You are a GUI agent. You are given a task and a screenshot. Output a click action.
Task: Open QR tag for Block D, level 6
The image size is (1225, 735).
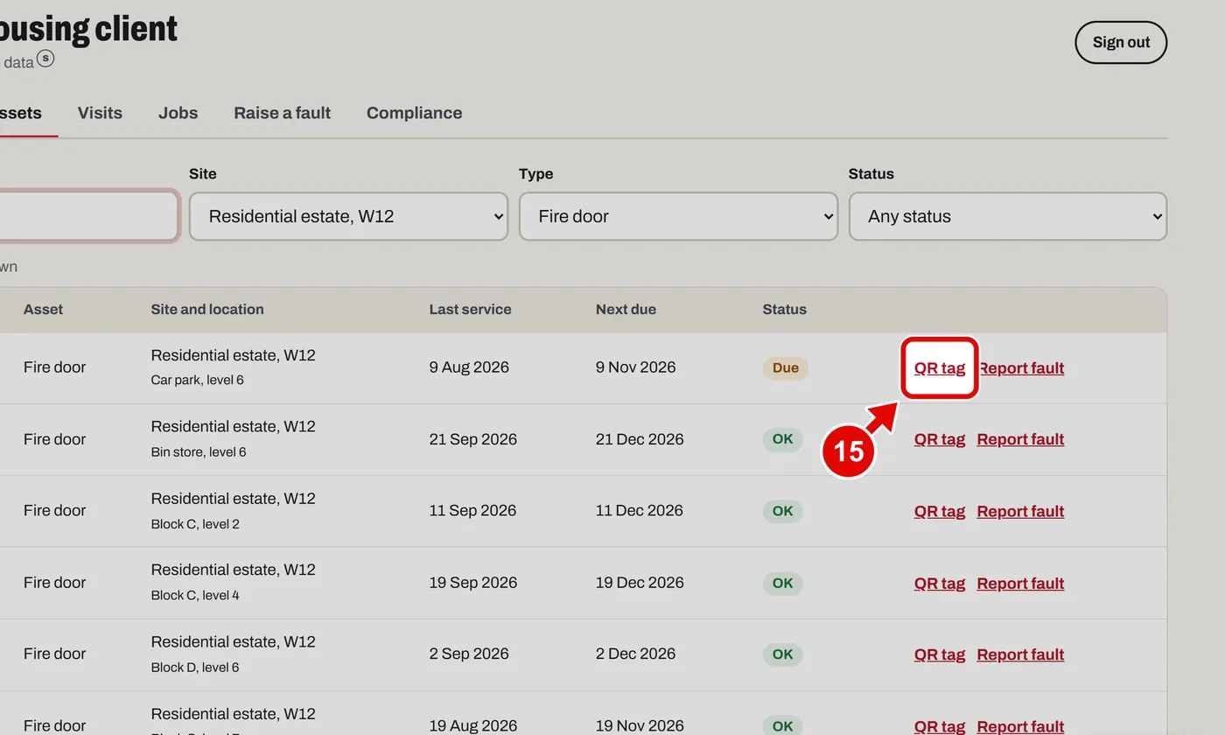(x=940, y=654)
